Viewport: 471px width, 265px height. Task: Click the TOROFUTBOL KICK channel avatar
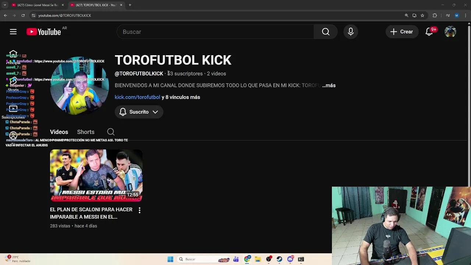(79, 86)
